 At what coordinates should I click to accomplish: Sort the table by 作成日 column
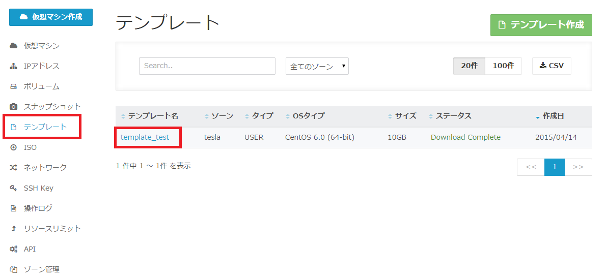[x=553, y=116]
